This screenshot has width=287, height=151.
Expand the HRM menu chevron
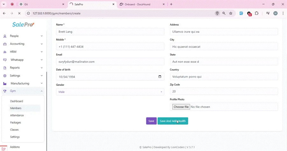coord(42,52)
